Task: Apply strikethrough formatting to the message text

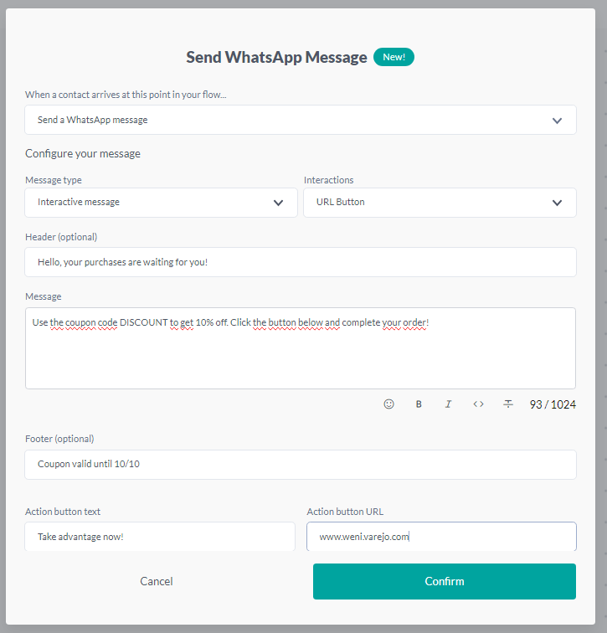Action: (508, 404)
